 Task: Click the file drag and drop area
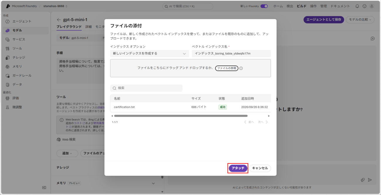point(190,68)
